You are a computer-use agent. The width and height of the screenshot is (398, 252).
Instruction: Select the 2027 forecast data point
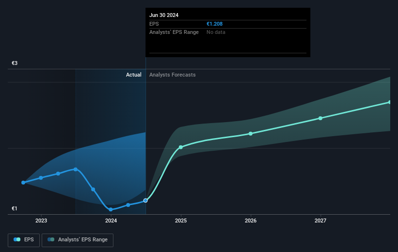click(320, 118)
